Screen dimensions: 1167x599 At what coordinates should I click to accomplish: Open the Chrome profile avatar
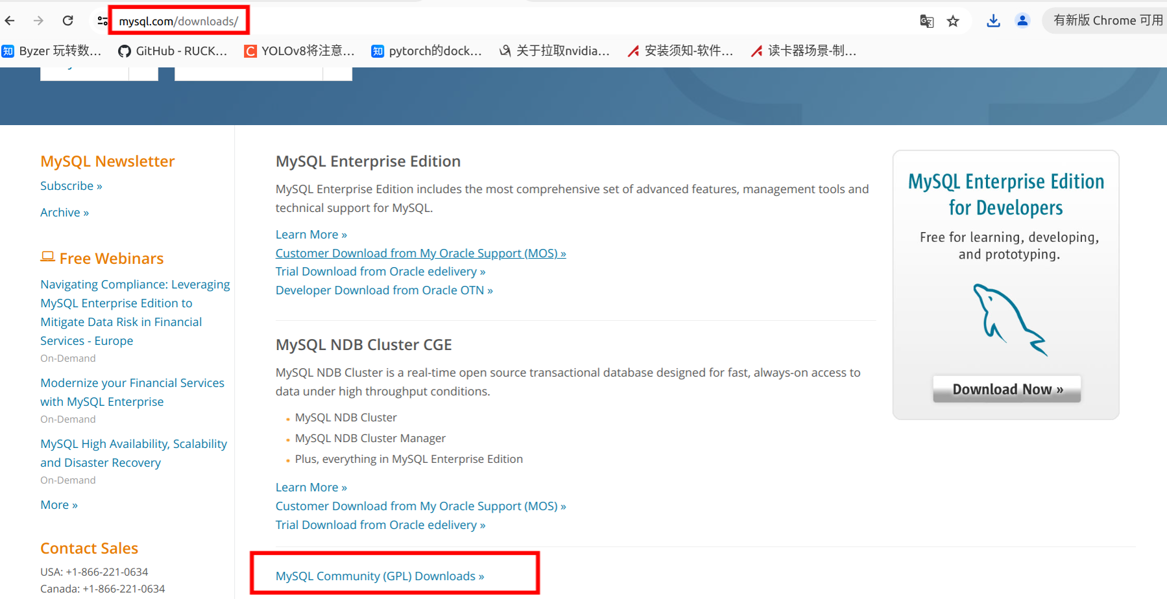click(1022, 21)
